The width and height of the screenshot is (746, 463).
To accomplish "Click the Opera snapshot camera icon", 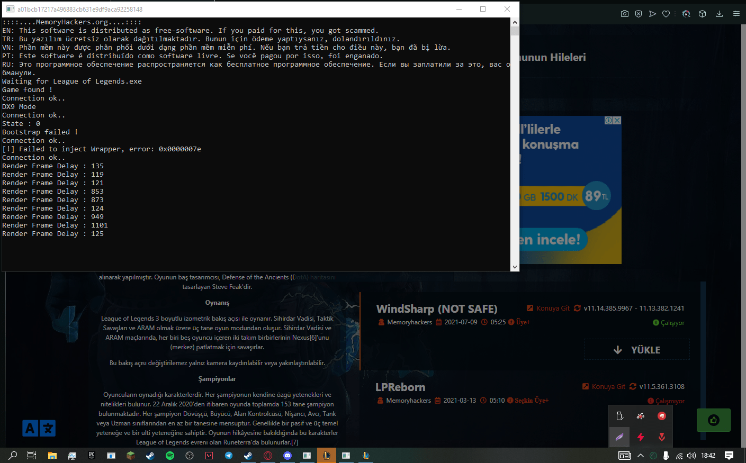I will coord(625,14).
